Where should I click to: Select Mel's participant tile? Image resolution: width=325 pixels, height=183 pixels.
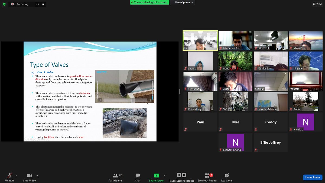click(x=235, y=122)
